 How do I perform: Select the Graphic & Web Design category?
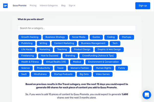(109, 49)
